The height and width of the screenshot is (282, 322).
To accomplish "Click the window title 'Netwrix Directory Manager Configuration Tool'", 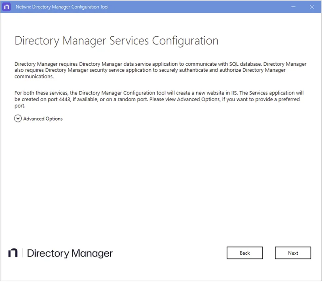I will point(62,7).
